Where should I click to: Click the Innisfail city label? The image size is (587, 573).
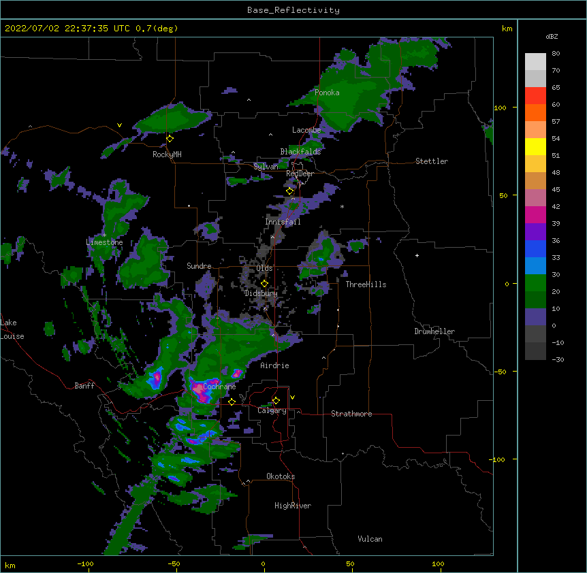[x=283, y=222]
